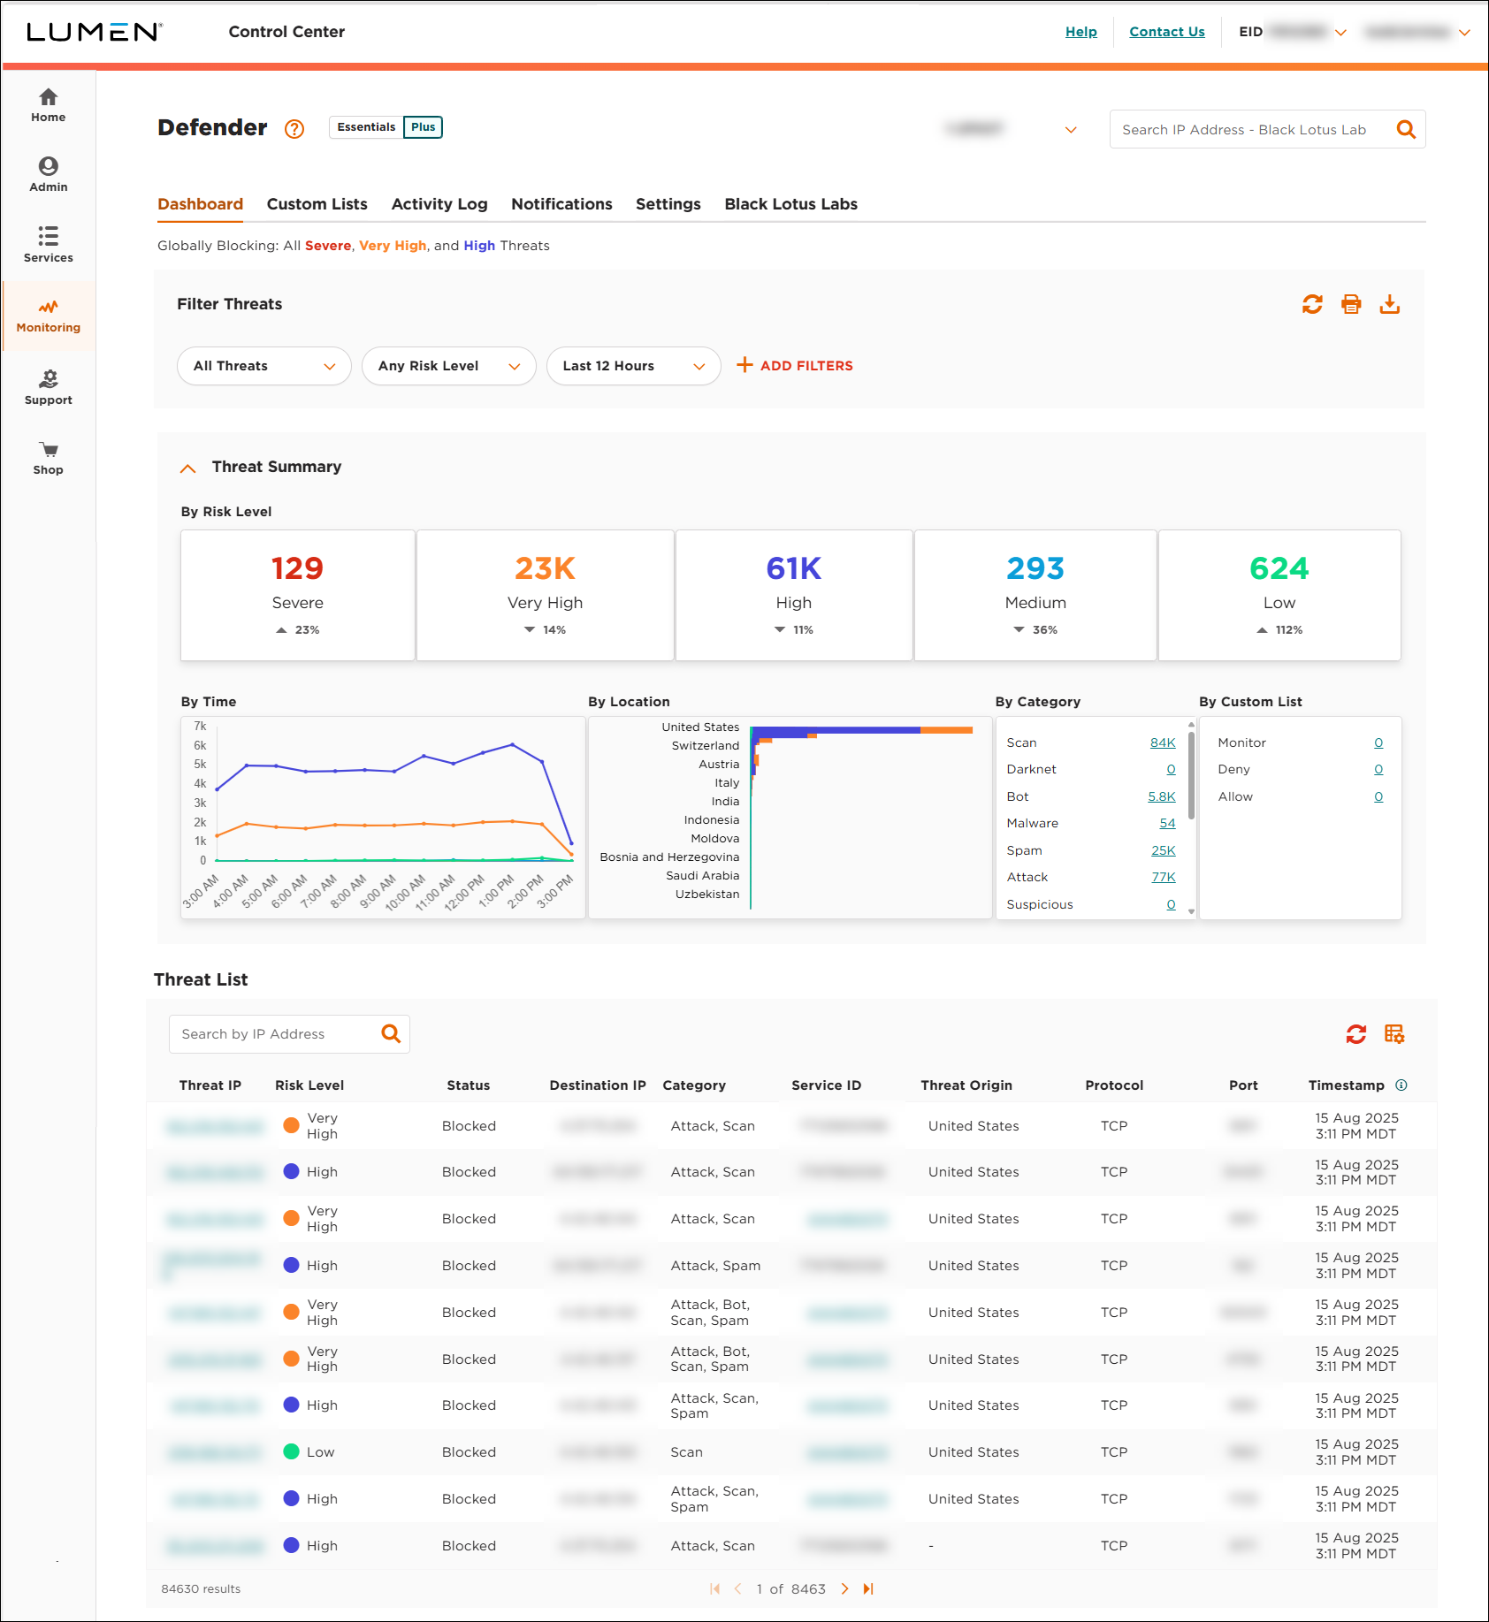The image size is (1489, 1622).
Task: Select the Settings tab
Action: [668, 204]
